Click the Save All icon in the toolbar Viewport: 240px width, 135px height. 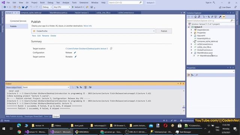(26, 7)
